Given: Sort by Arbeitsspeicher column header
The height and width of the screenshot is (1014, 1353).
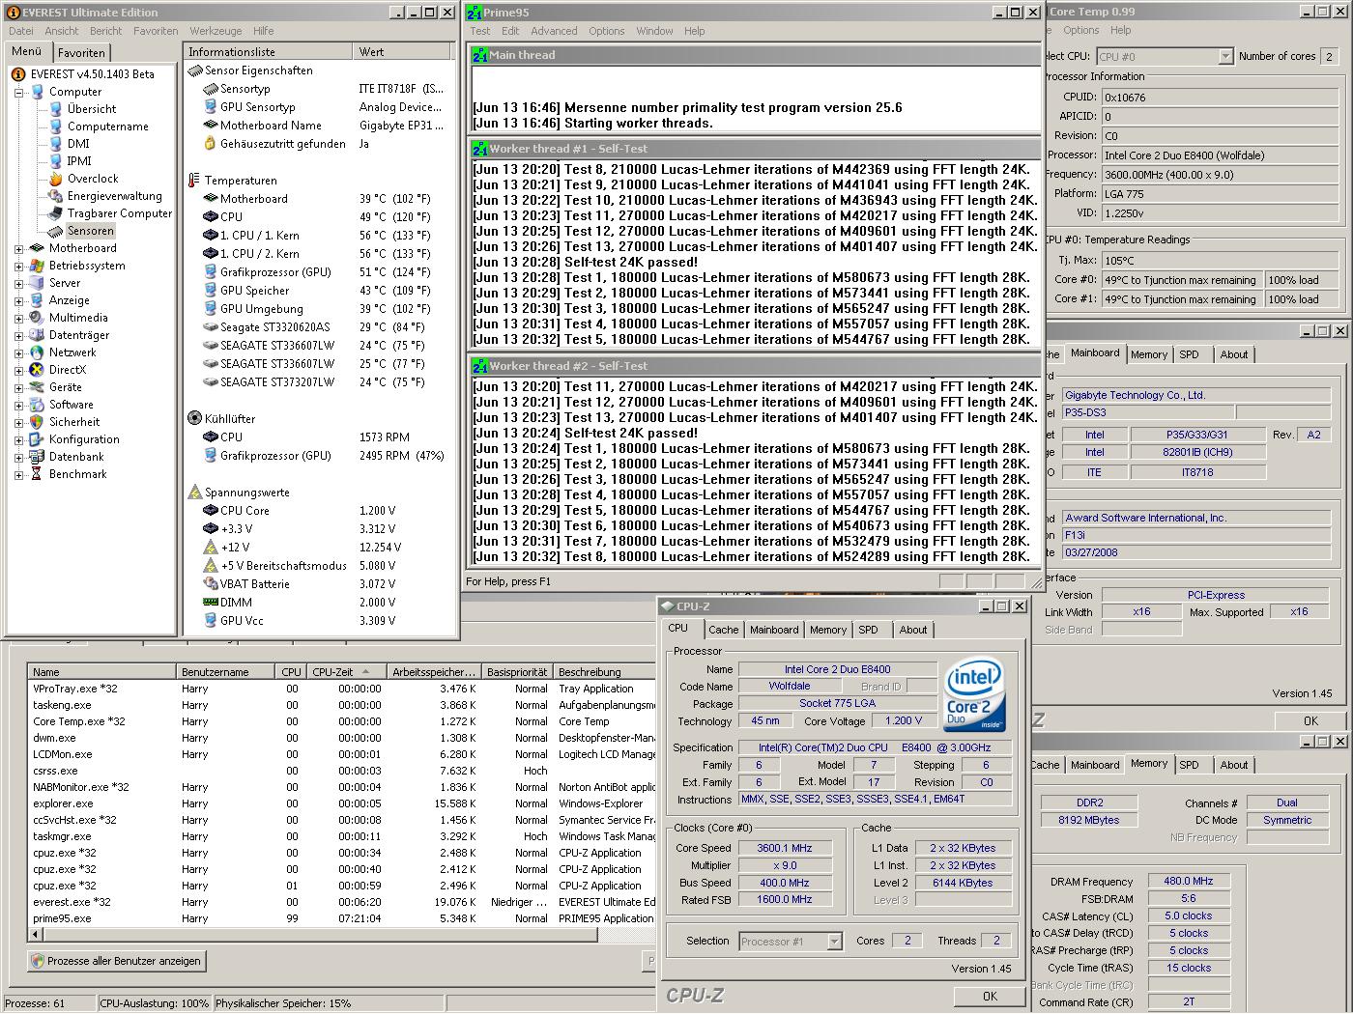Looking at the screenshot, I should pos(434,672).
